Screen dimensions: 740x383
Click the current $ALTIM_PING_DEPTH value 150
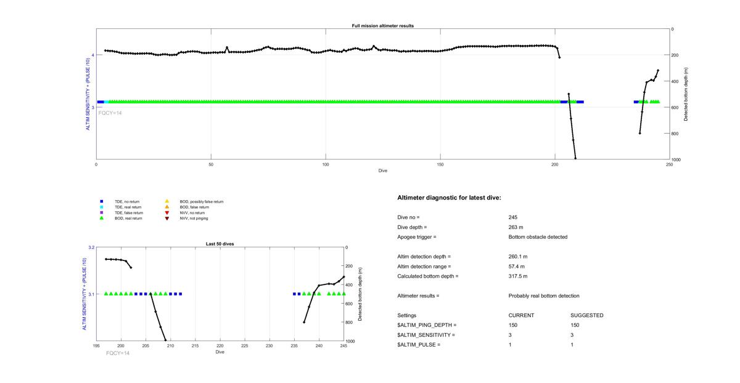tap(513, 325)
